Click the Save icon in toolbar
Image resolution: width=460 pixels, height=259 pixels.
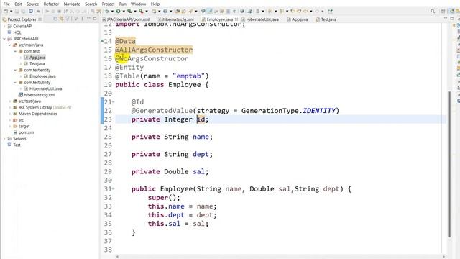click(x=17, y=12)
